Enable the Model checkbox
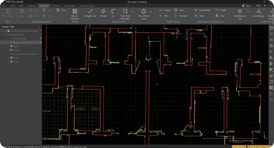 8,46
